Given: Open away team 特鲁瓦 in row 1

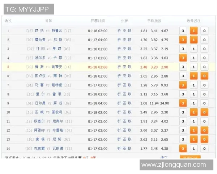Looking at the screenshot, I should click(57, 31).
